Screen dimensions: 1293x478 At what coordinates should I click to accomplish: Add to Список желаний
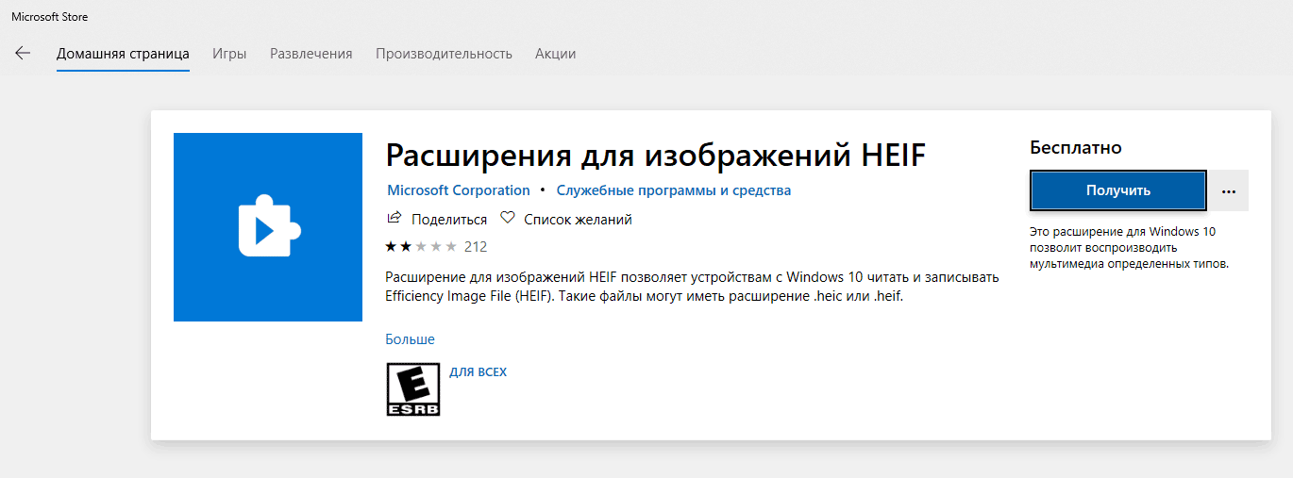[578, 220]
